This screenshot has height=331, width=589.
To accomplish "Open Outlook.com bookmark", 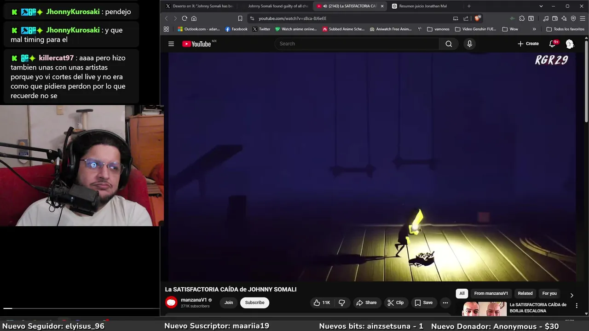I will coord(199,29).
